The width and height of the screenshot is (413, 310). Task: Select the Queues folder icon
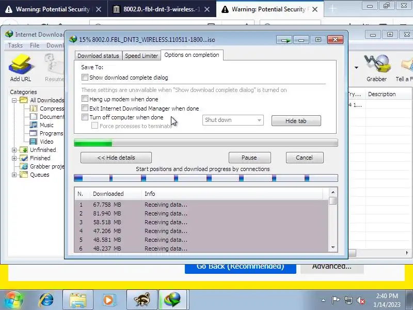(24, 175)
